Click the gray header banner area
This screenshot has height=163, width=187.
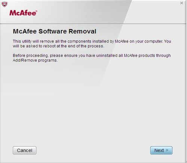tap(93, 12)
